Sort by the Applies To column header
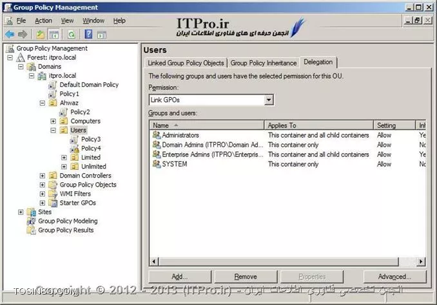437x305 pixels. coord(318,125)
